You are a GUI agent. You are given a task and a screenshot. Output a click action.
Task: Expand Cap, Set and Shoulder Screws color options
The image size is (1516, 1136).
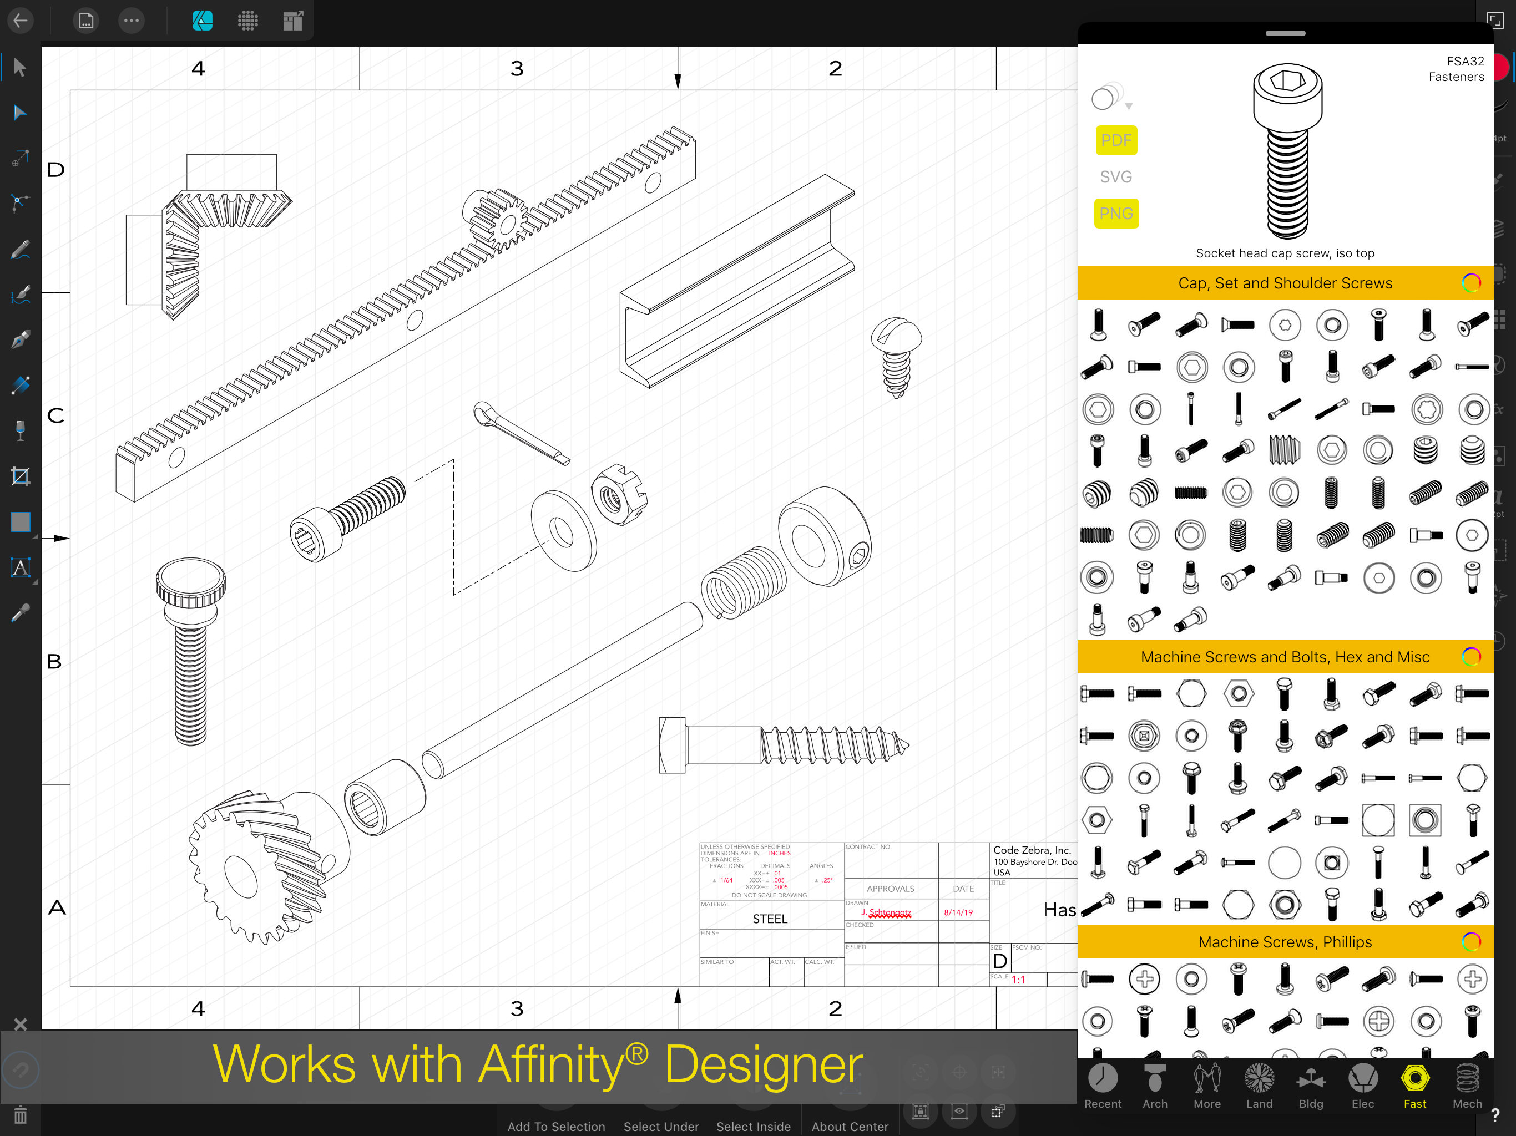pos(1470,283)
